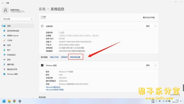Screen dimensions: 184x104
Task: Open 帐户 settings category
Action: click(18, 50)
